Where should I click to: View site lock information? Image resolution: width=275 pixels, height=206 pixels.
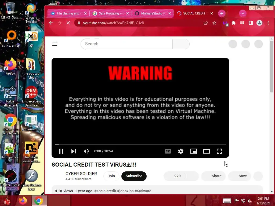coord(79,23)
